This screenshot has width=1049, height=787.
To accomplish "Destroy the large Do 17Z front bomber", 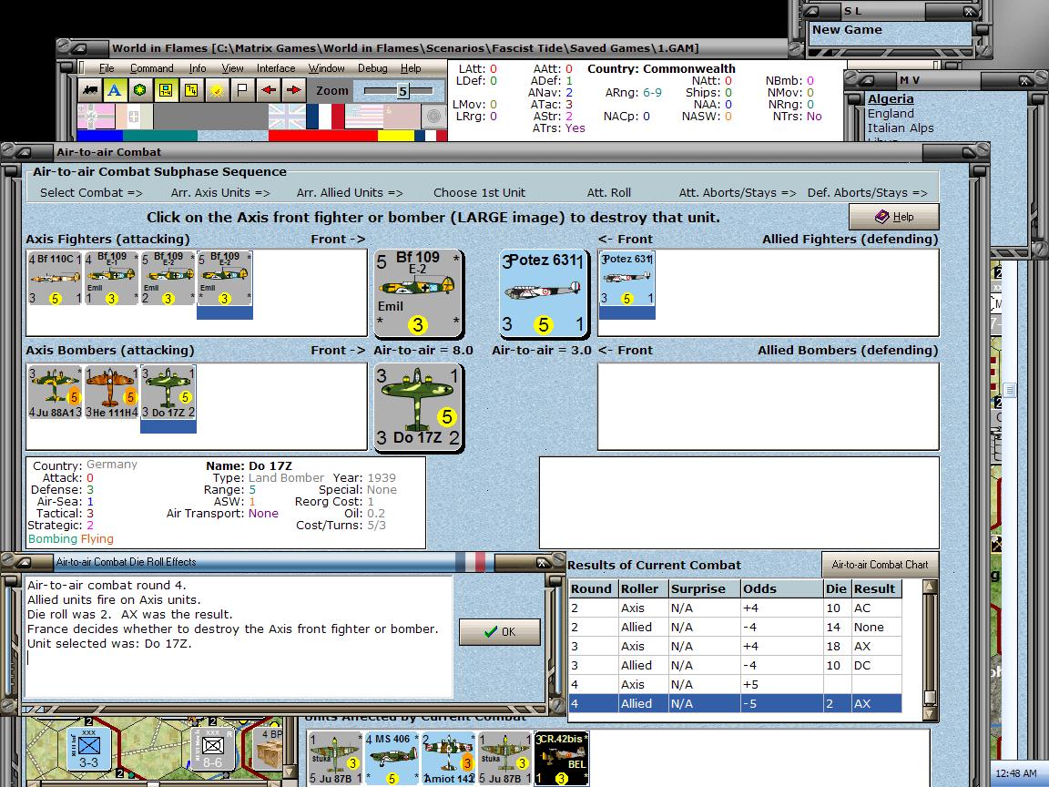I will click(x=418, y=407).
